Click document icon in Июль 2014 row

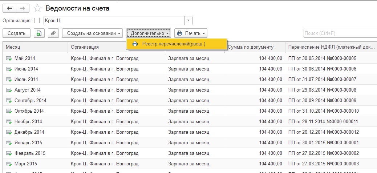[9, 80]
